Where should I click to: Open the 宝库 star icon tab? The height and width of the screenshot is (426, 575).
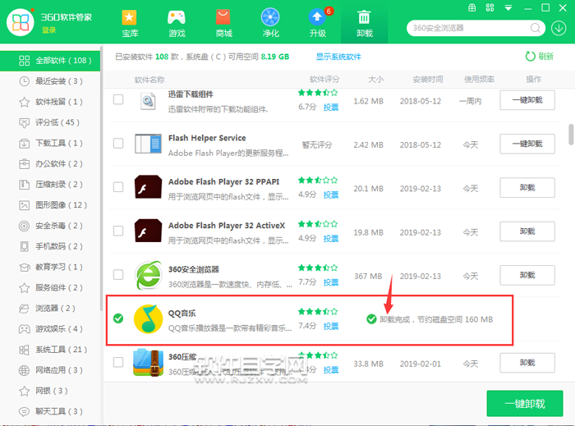tap(130, 24)
